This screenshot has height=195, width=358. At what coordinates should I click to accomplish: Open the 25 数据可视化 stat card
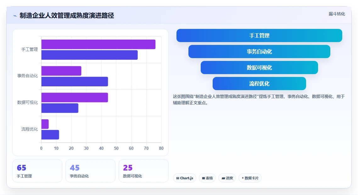click(144, 171)
